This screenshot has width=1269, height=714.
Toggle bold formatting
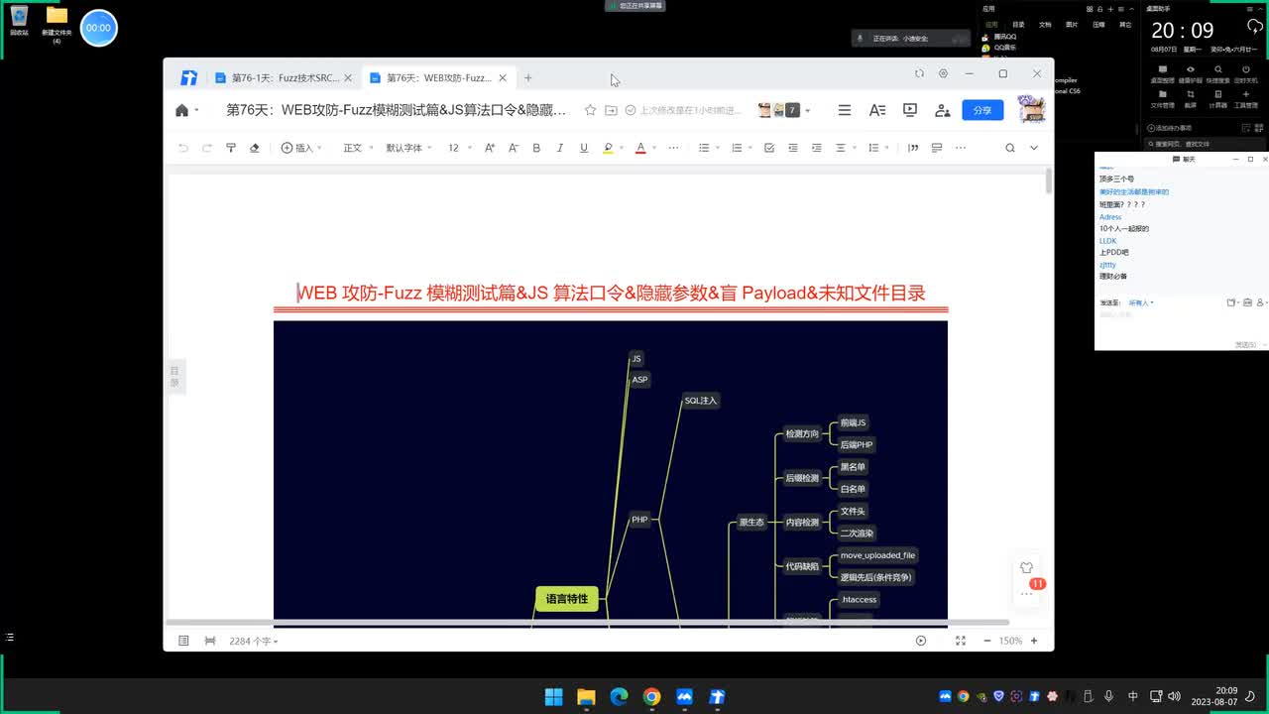coord(536,148)
